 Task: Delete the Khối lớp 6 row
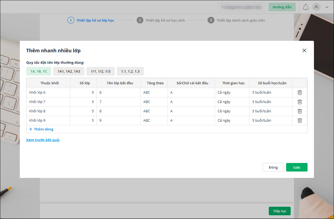(x=300, y=93)
